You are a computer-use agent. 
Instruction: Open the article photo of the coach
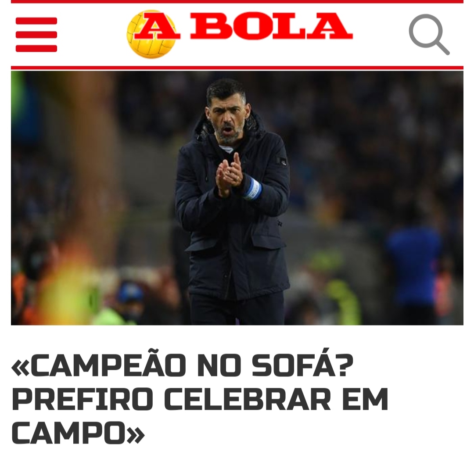(237, 198)
